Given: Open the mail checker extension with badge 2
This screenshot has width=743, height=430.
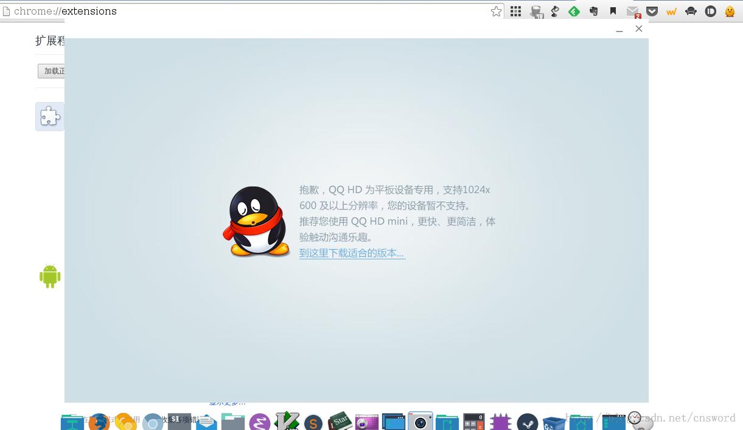Looking at the screenshot, I should [x=633, y=12].
